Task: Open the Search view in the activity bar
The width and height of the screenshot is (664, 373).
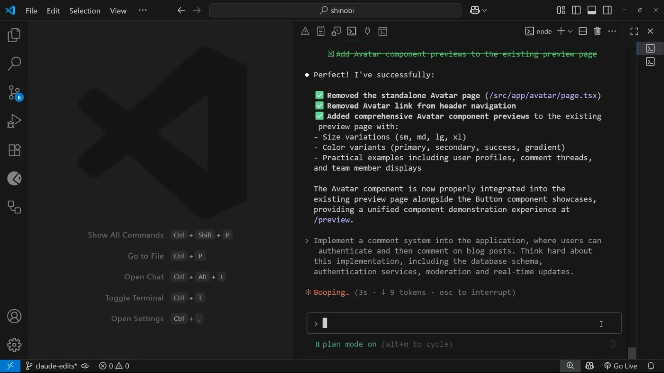Action: click(x=14, y=64)
